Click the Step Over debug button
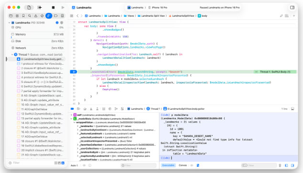The width and height of the screenshot is (303, 173). 85,109
